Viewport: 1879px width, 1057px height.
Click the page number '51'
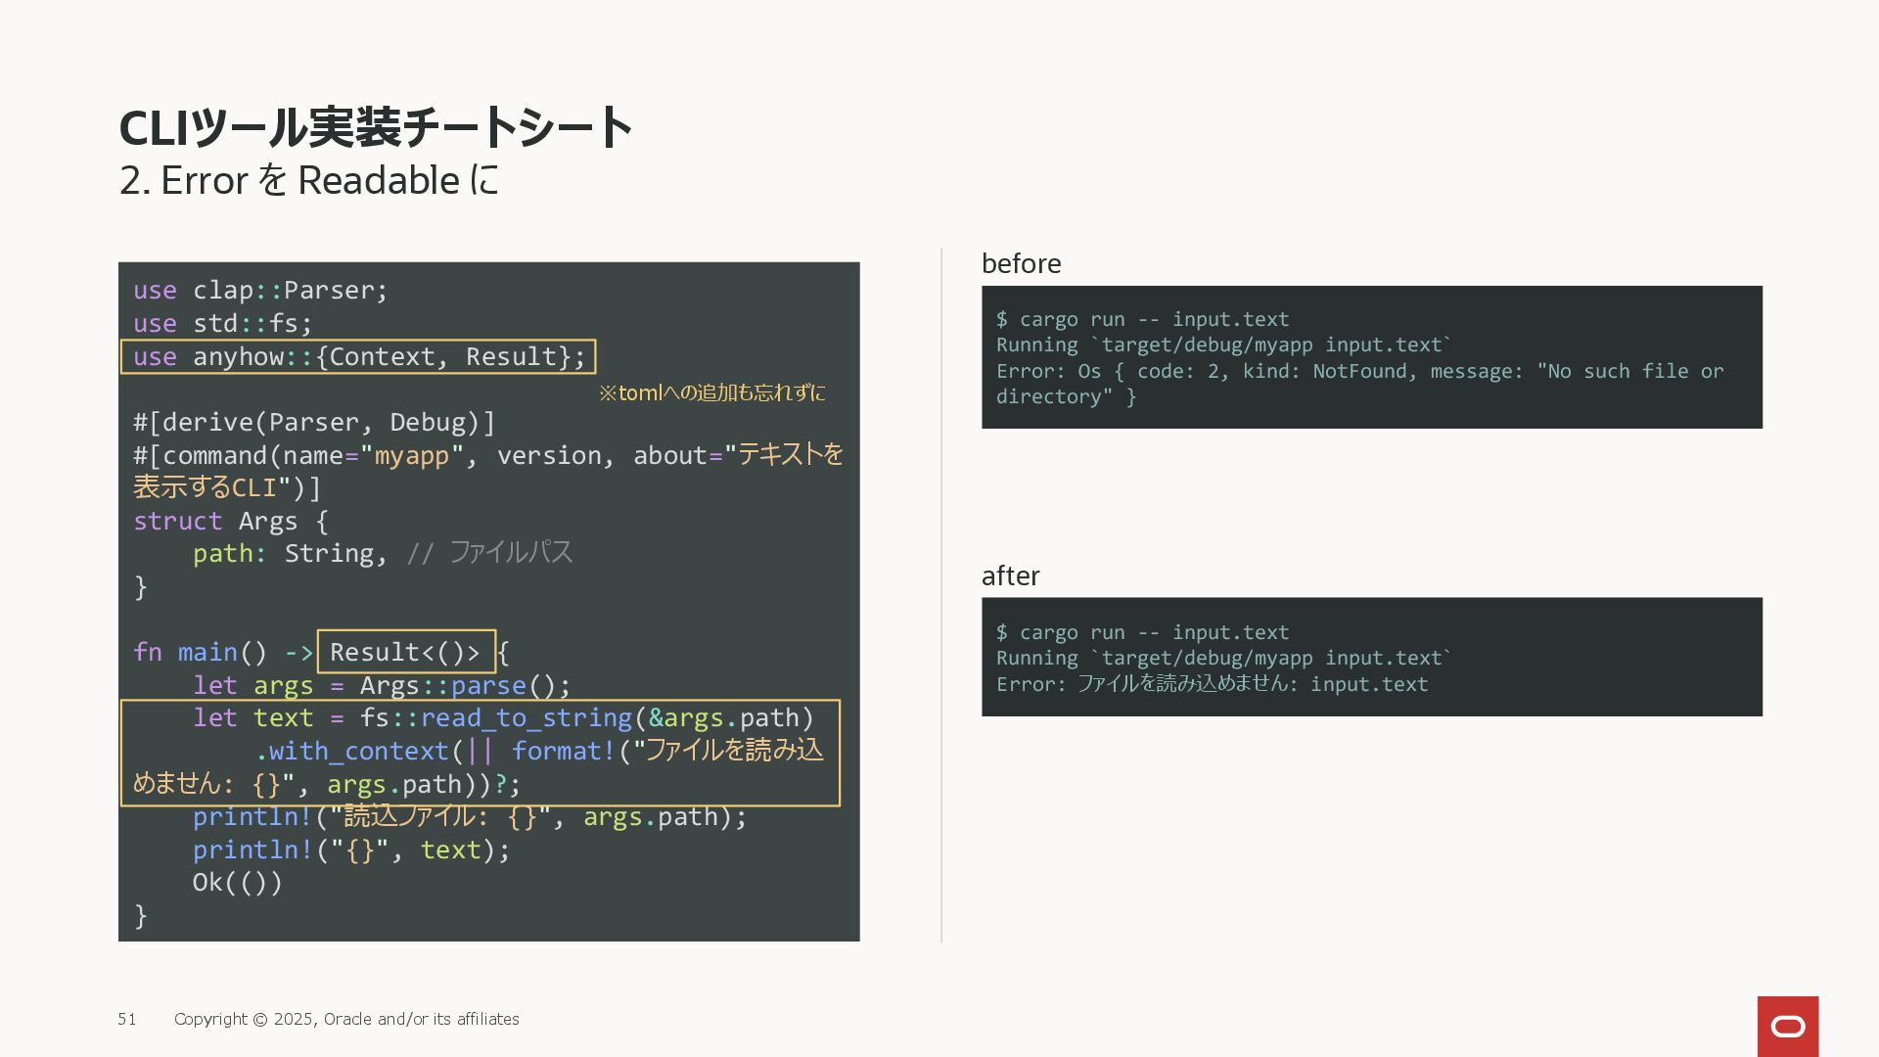coord(127,1020)
